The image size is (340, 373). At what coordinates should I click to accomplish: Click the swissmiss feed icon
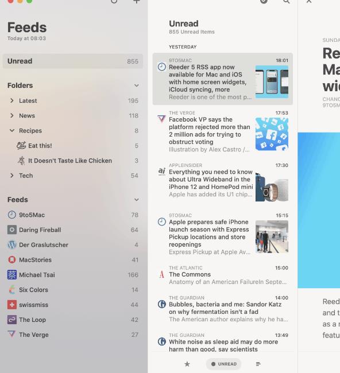click(12, 305)
